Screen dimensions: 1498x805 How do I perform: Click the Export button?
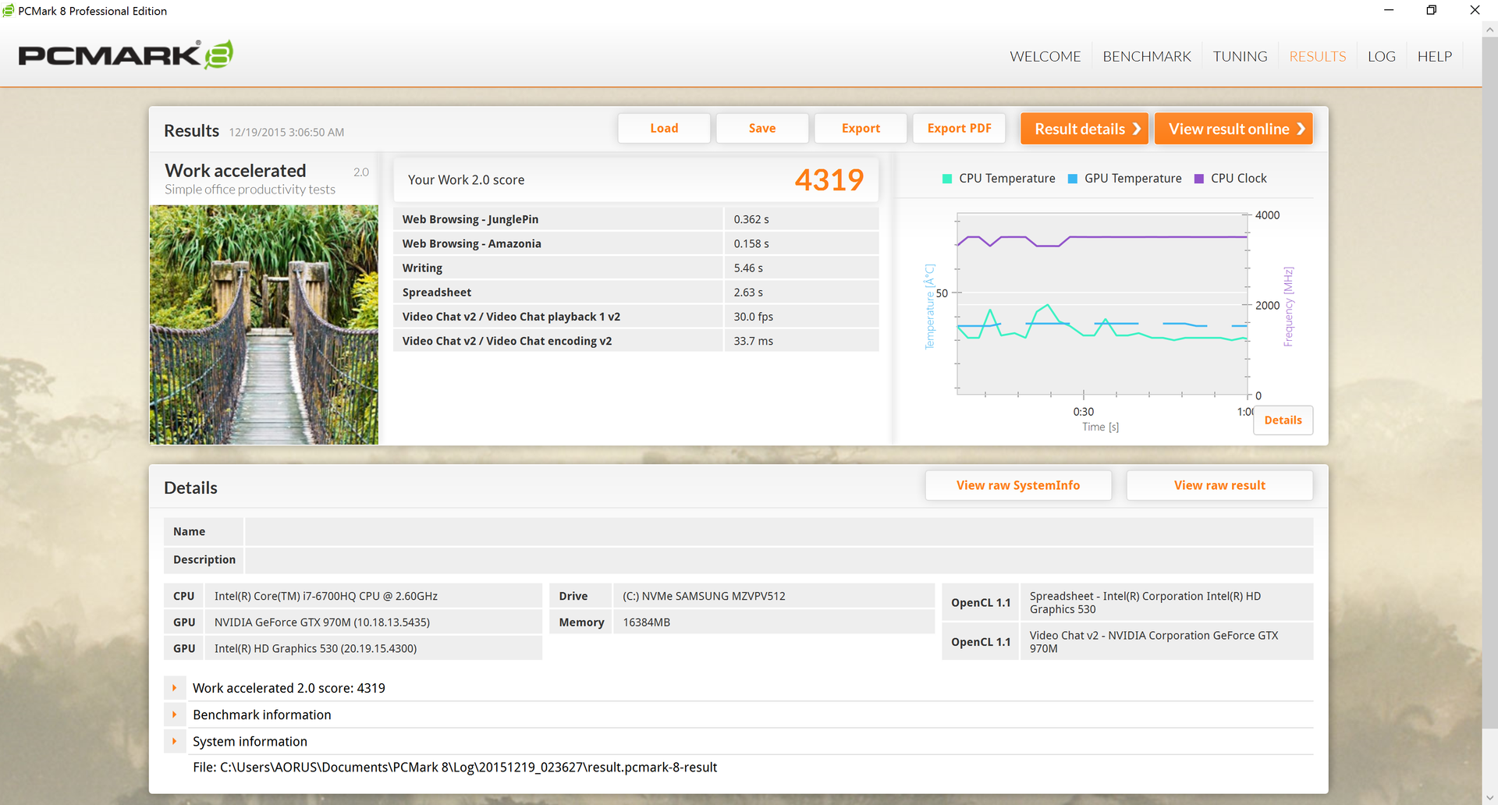(861, 129)
